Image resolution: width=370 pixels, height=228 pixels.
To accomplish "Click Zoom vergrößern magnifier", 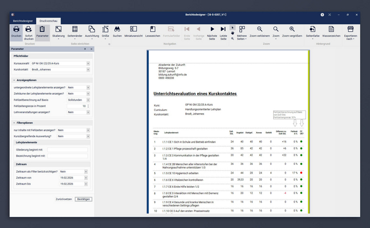I will [x=293, y=32].
